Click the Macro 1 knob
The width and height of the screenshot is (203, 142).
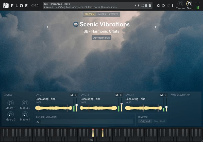pyautogui.click(x=10, y=103)
